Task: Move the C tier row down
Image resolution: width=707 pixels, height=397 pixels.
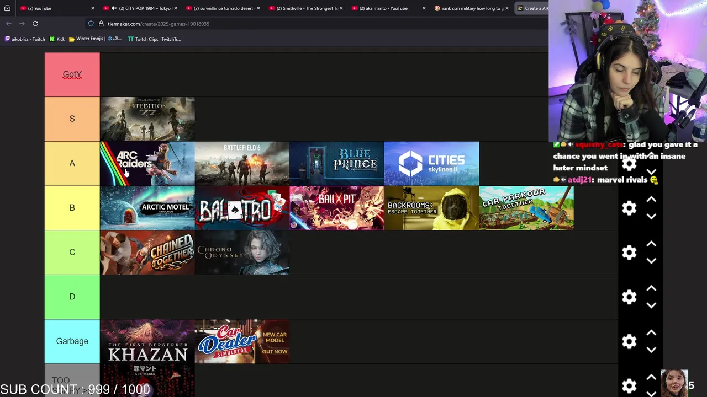Action: tap(651, 261)
